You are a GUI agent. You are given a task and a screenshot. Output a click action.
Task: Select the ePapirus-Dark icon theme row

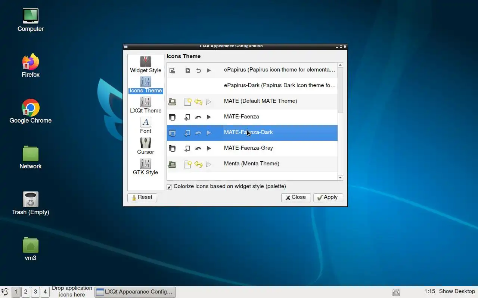252,86
